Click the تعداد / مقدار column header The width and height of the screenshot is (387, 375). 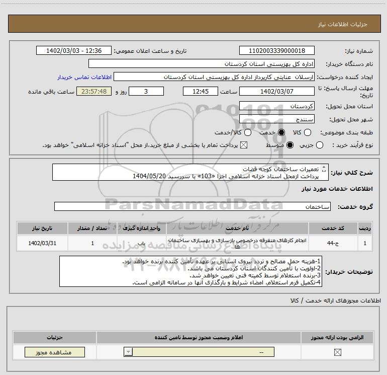[92, 228]
